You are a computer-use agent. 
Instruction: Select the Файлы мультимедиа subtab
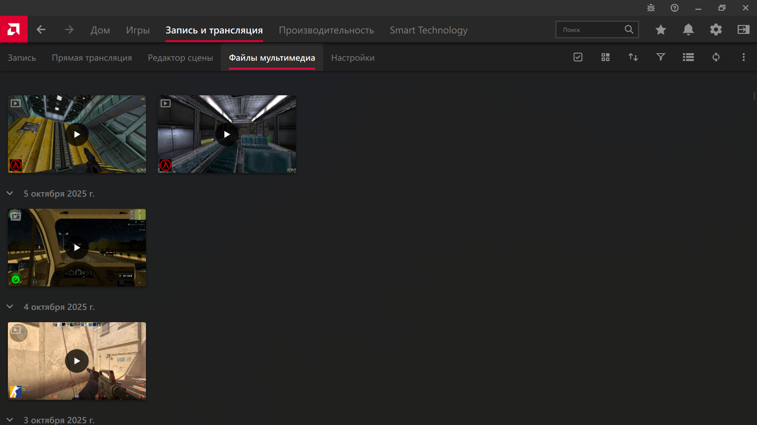272,58
